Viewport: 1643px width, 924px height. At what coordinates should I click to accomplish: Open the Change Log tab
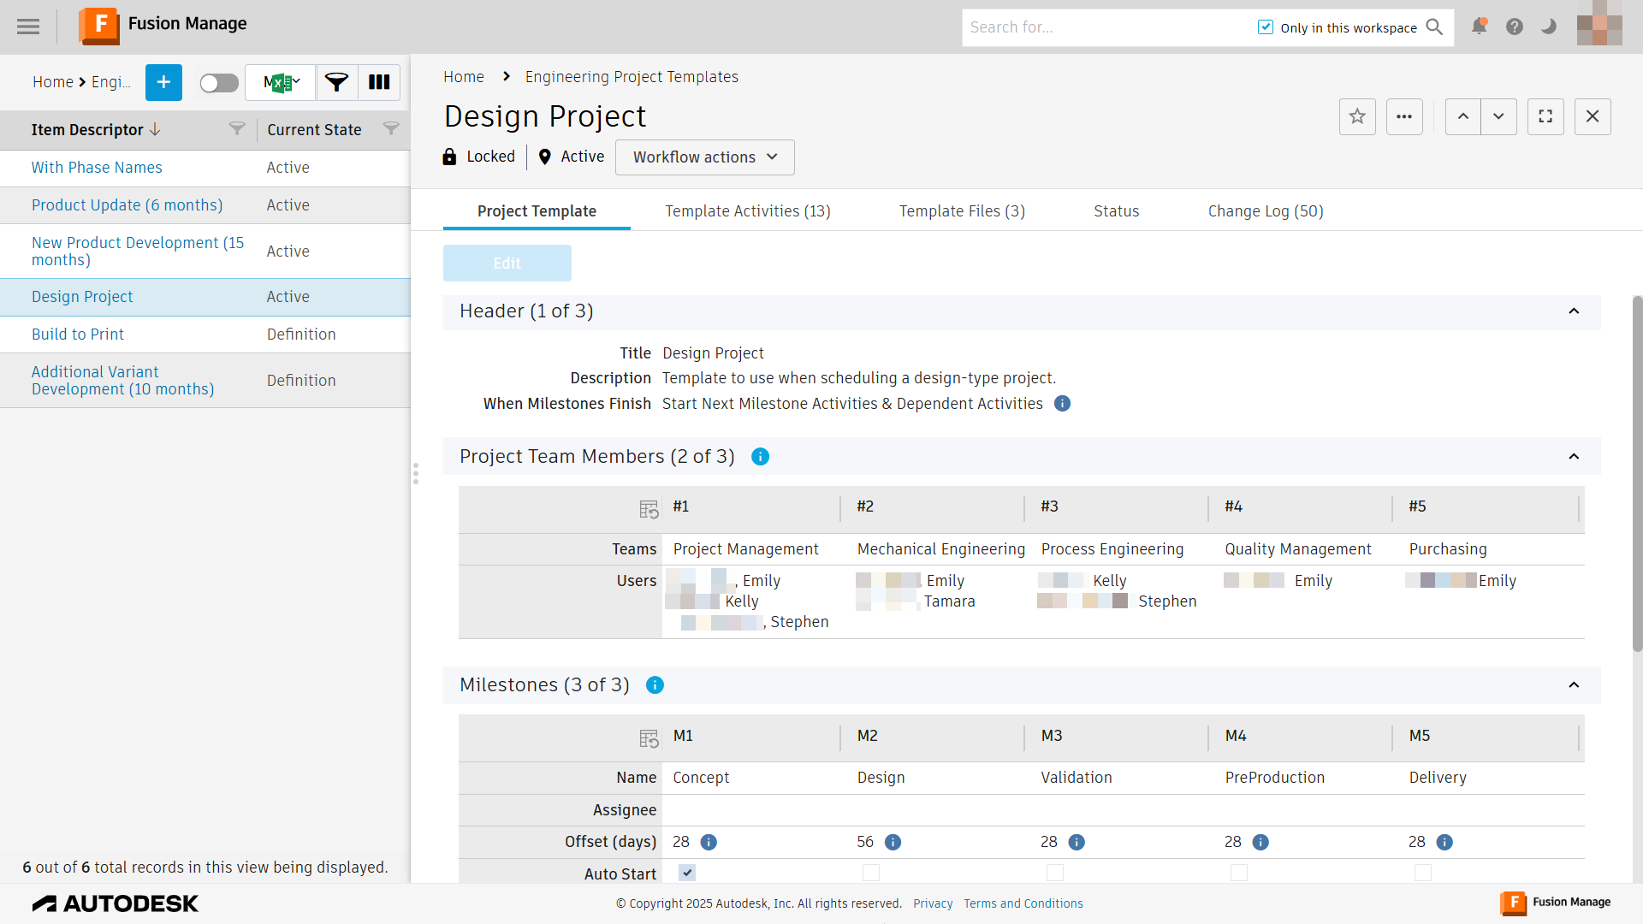click(1266, 211)
